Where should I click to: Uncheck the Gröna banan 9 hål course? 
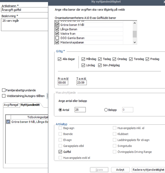[x=57, y=25]
